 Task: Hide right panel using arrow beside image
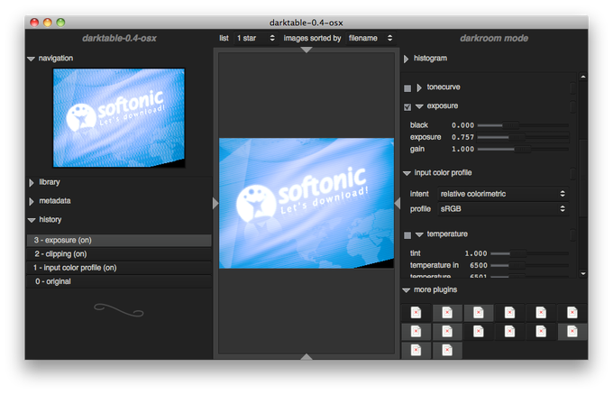(x=398, y=203)
